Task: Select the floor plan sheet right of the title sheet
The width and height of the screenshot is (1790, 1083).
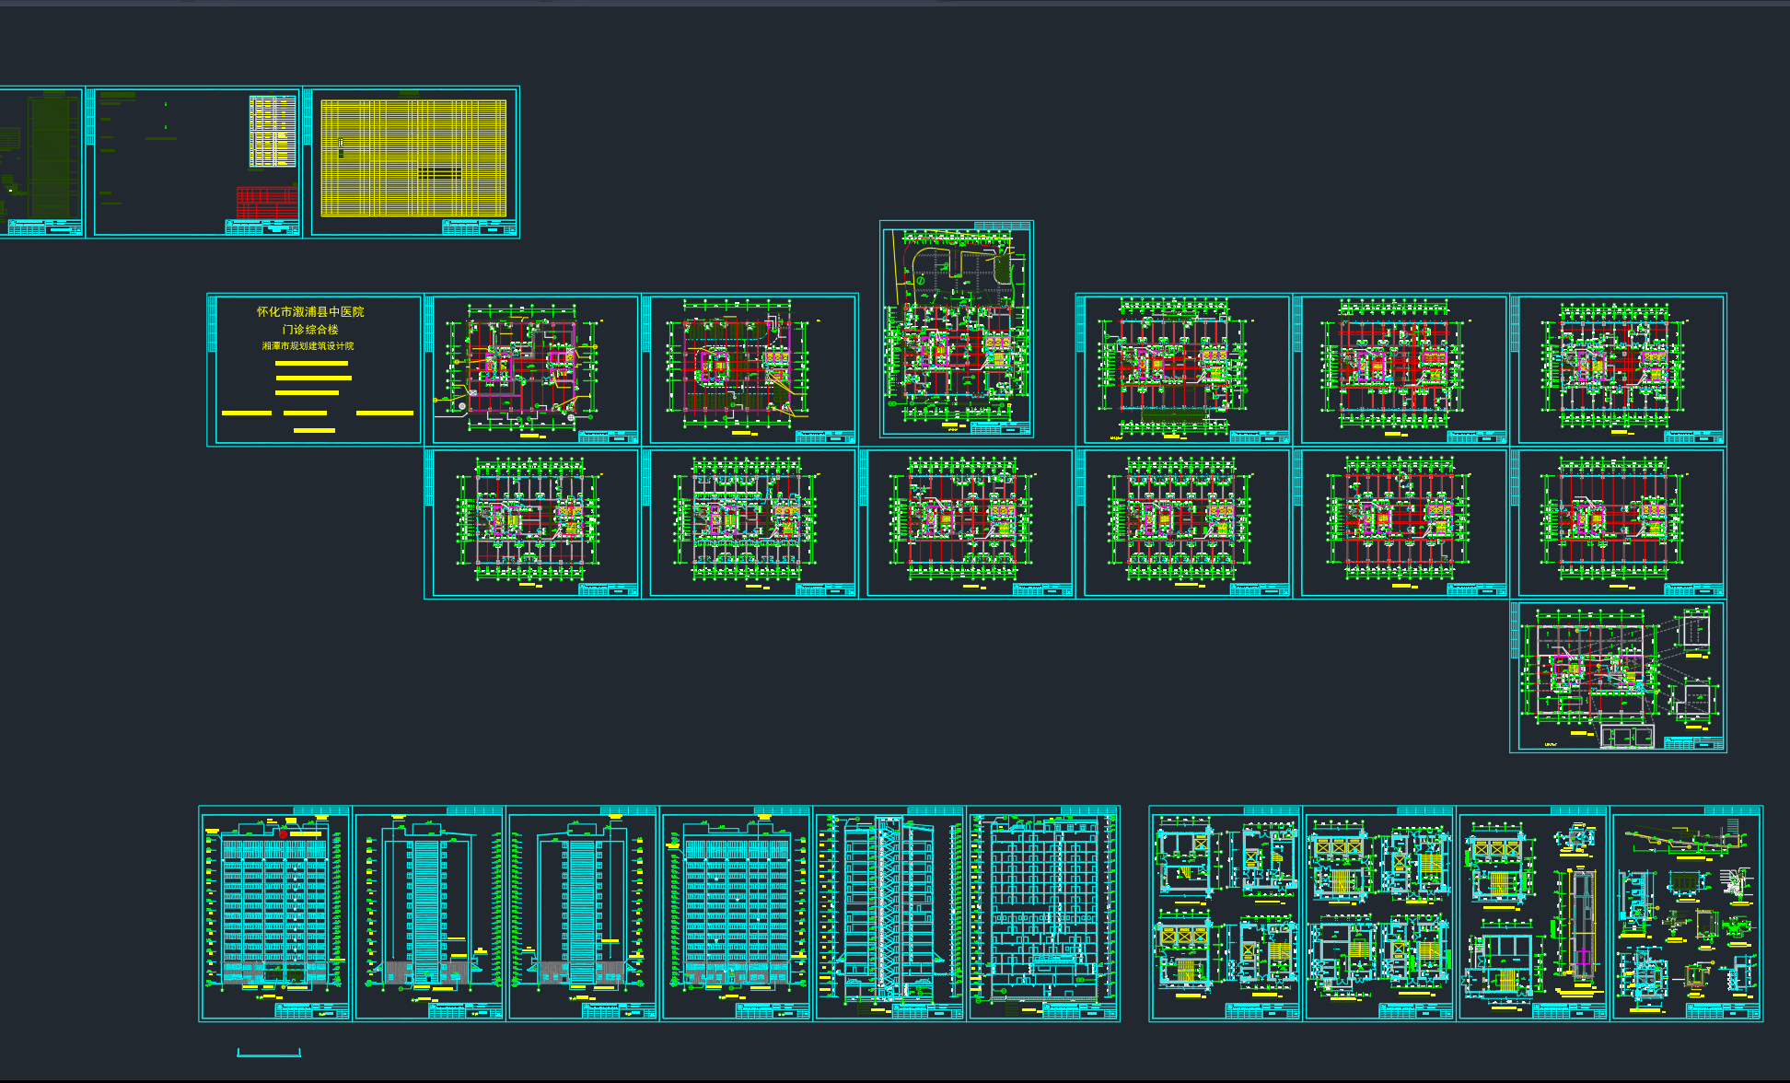Action: (x=532, y=369)
